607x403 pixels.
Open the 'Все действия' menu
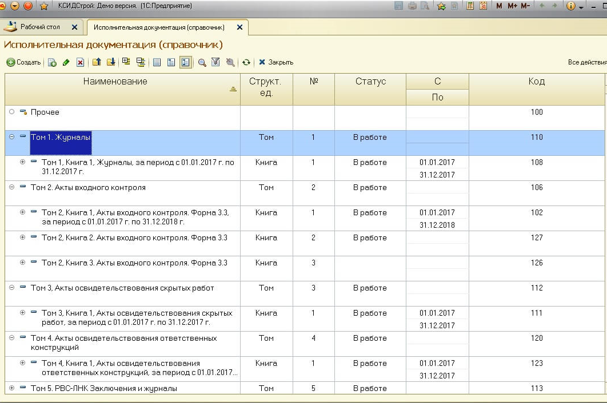(586, 63)
